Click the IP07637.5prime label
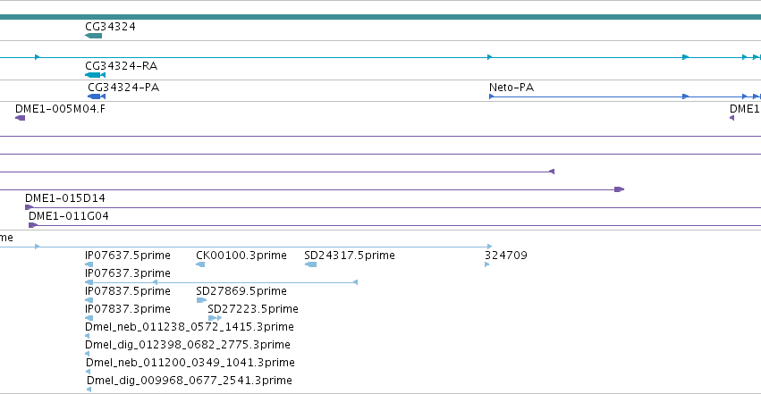Screen dimensions: 761x394 128,256
